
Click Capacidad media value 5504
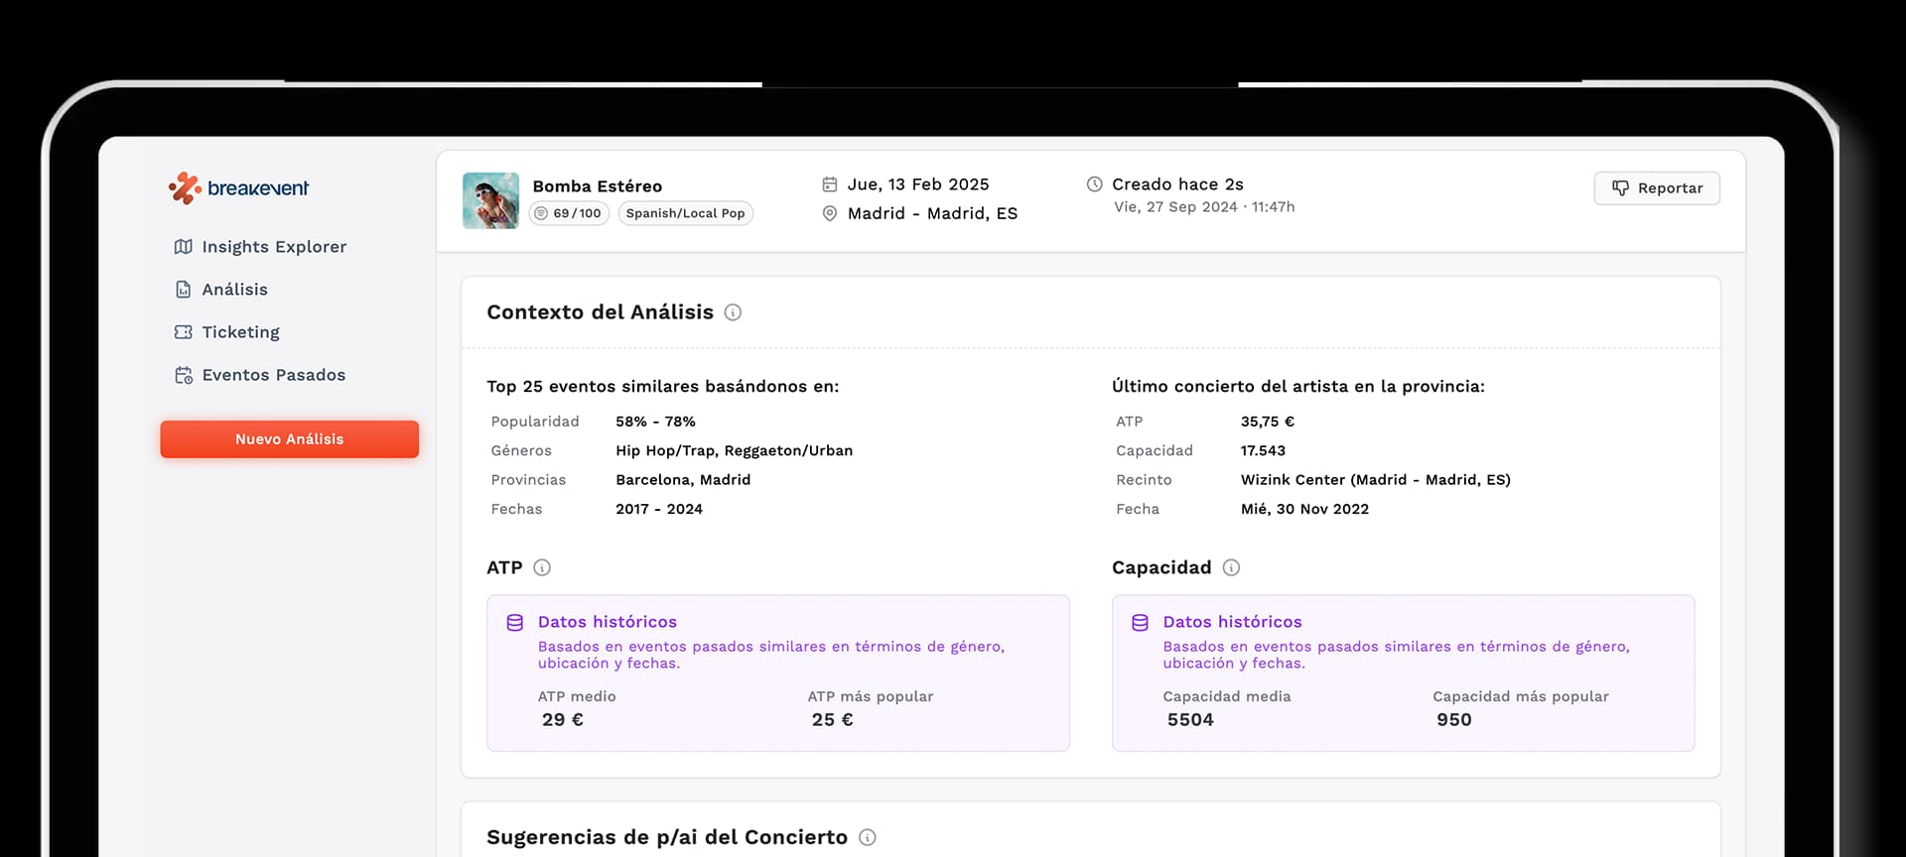point(1190,720)
